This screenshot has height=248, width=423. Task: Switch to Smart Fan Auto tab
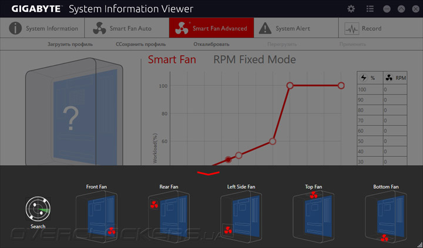click(x=127, y=28)
